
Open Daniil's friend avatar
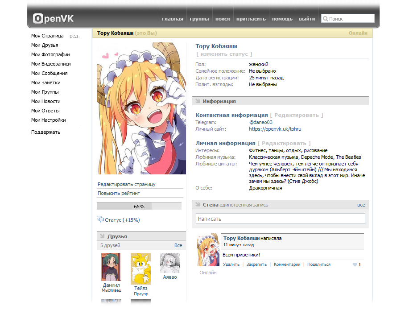(111, 267)
